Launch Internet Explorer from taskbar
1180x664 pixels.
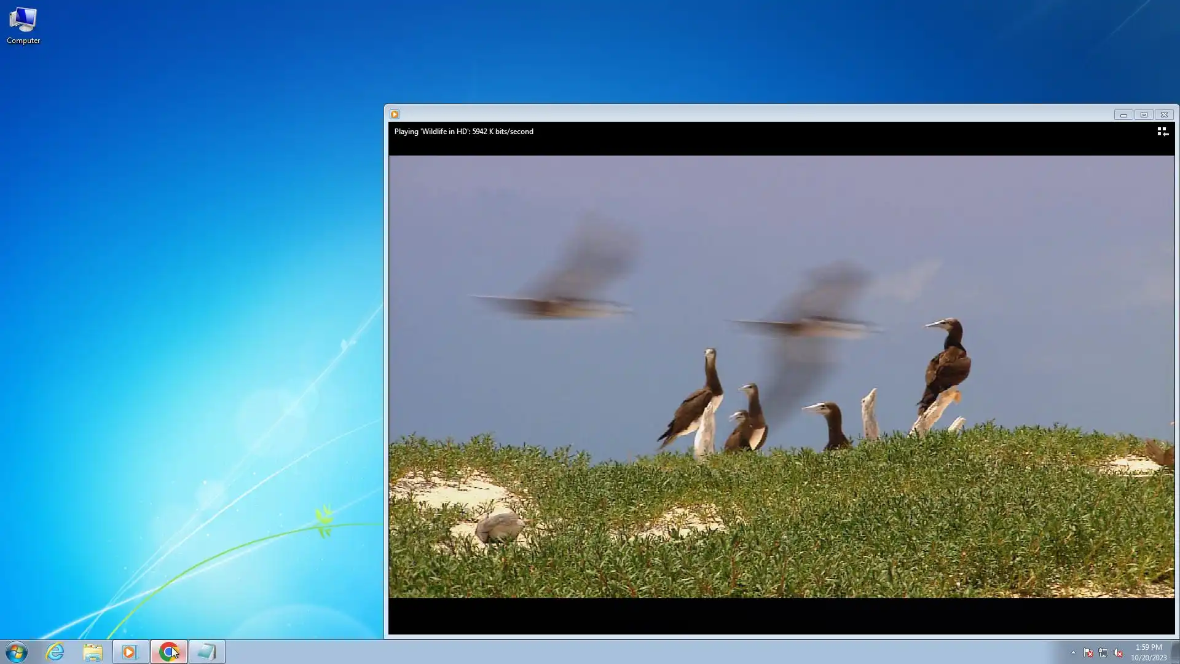click(55, 652)
